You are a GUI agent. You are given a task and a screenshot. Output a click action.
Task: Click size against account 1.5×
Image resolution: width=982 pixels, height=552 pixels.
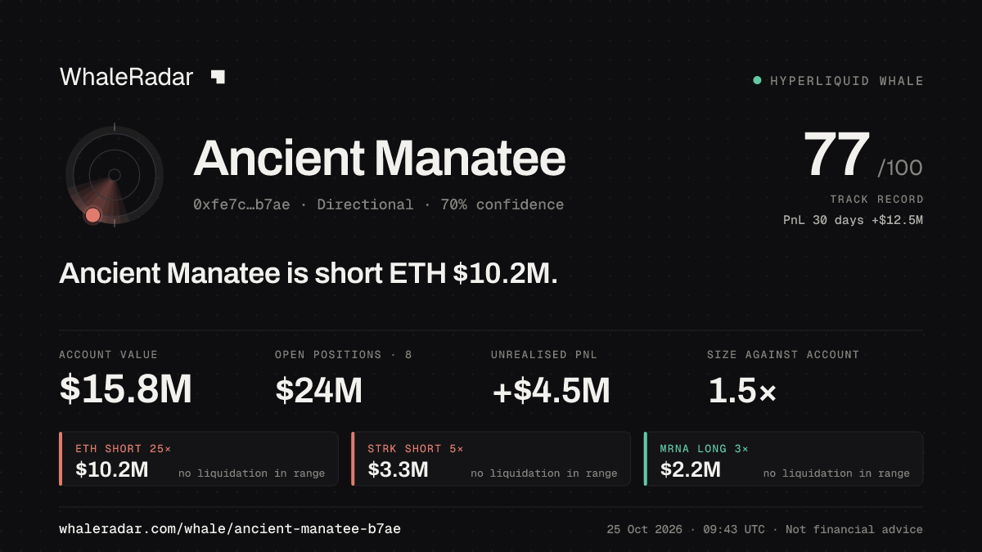tap(741, 390)
